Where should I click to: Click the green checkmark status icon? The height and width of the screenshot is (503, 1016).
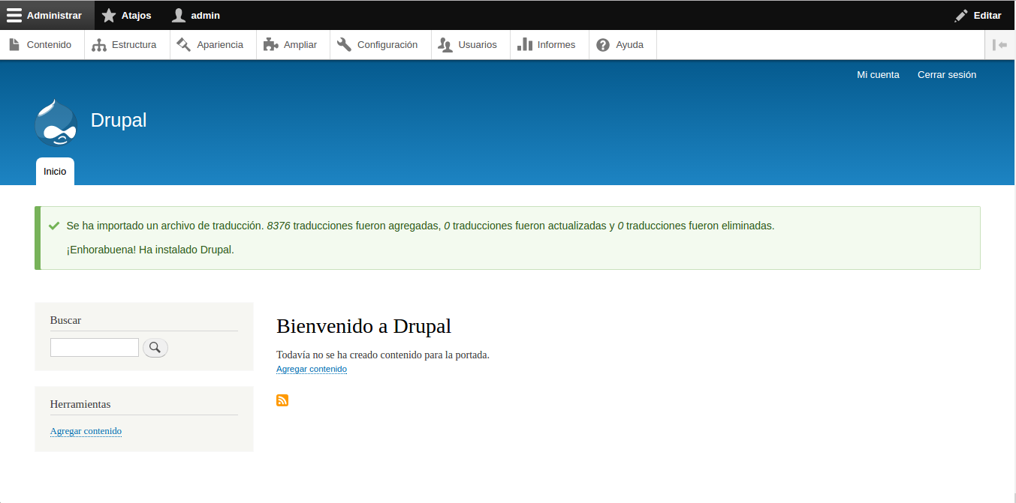(x=54, y=226)
